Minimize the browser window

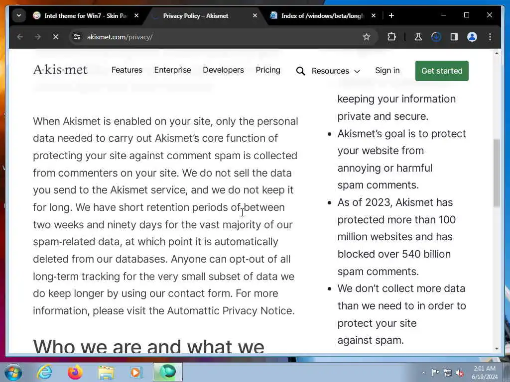click(x=444, y=15)
